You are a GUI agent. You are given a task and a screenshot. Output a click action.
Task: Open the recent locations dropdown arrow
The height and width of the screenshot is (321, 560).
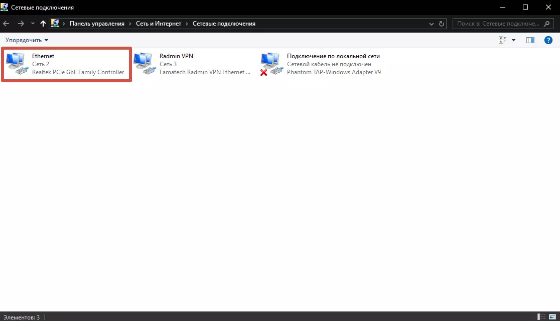(33, 24)
